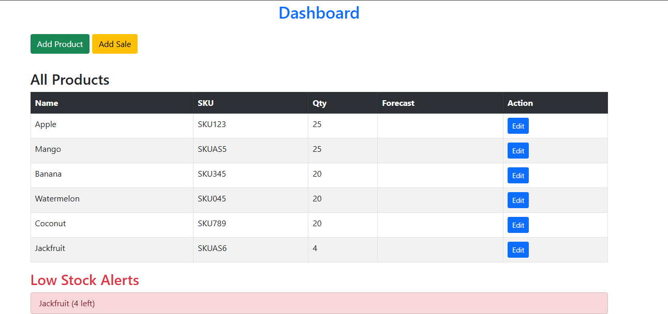
Task: Click Edit for Banana
Action: click(518, 176)
